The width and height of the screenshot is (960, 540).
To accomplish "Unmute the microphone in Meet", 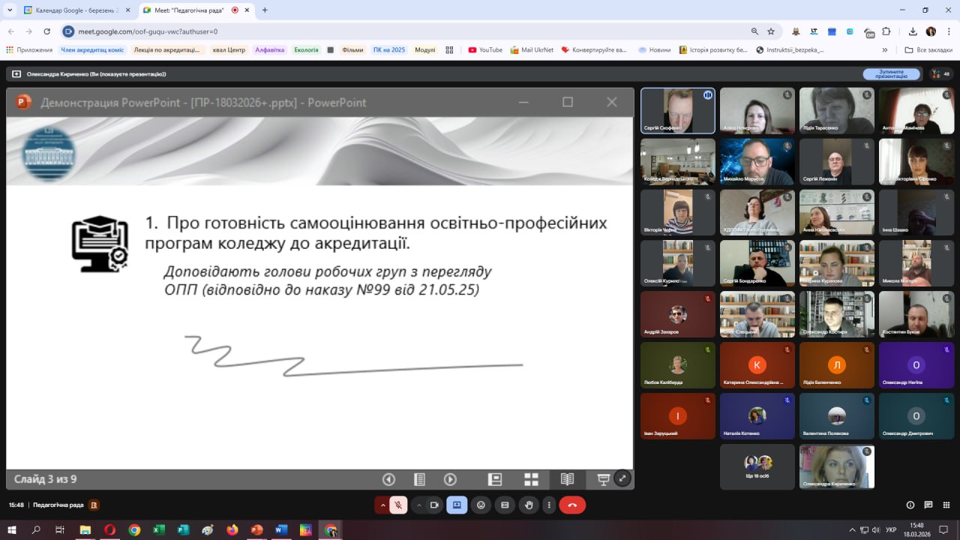I will tap(398, 505).
